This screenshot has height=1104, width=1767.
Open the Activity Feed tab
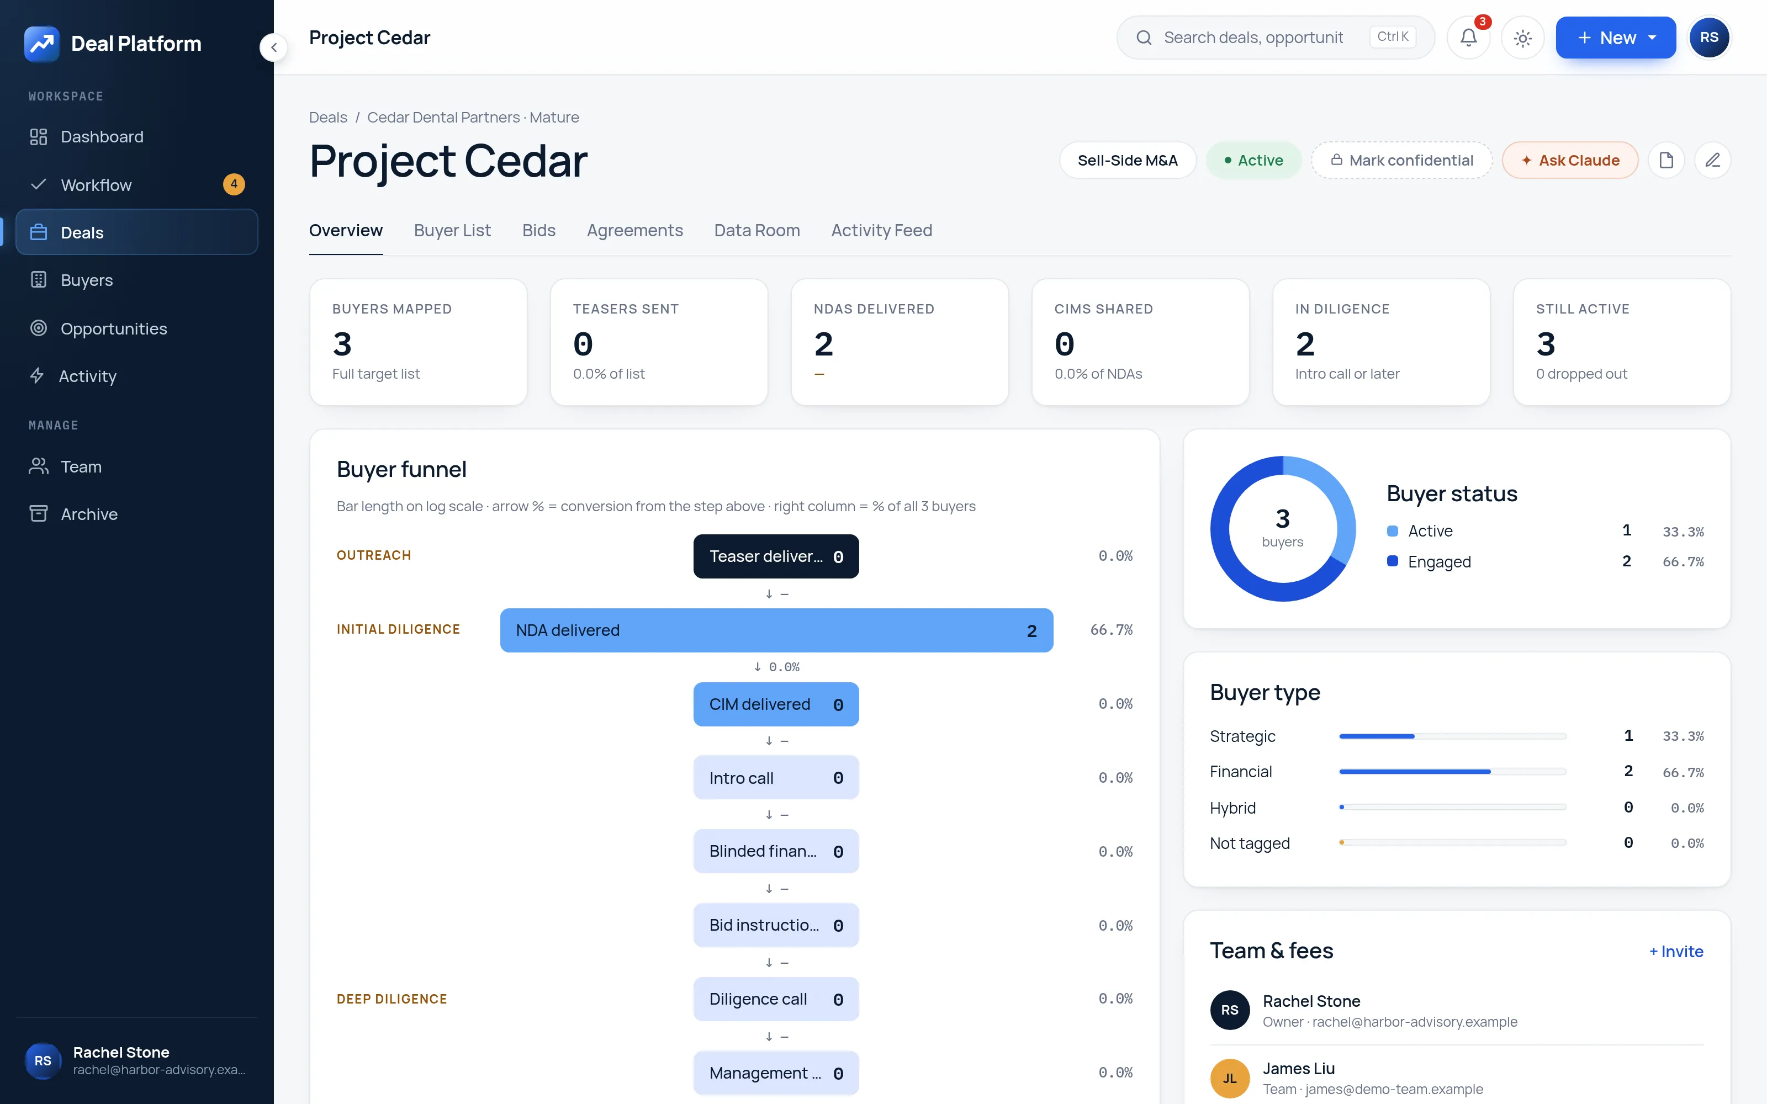(x=881, y=231)
